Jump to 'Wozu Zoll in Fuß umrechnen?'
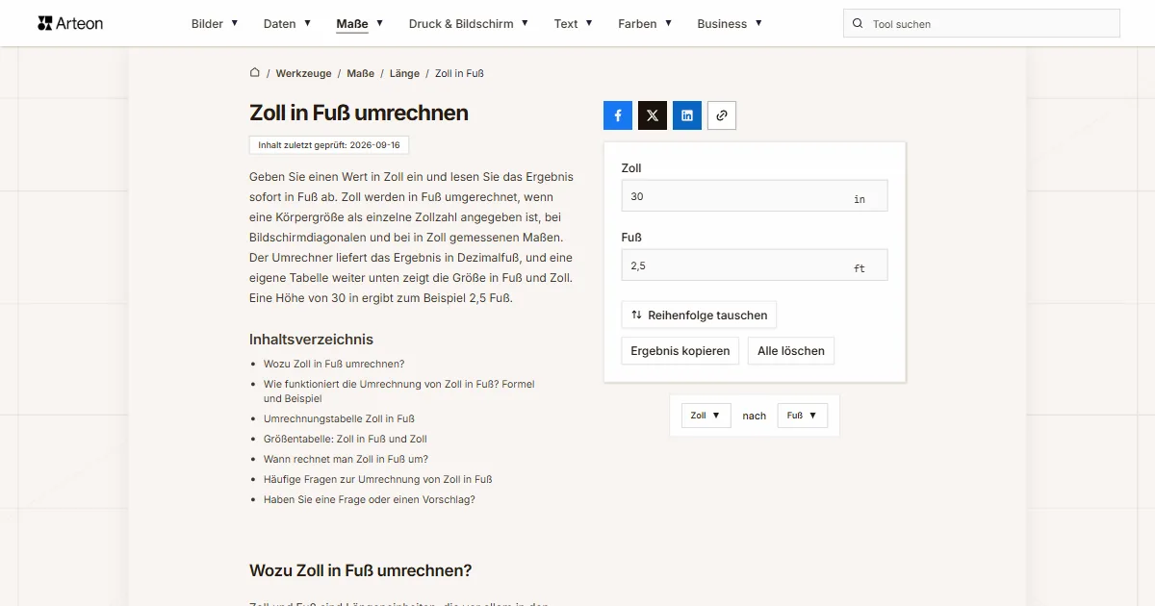1155x606 pixels. [x=334, y=364]
